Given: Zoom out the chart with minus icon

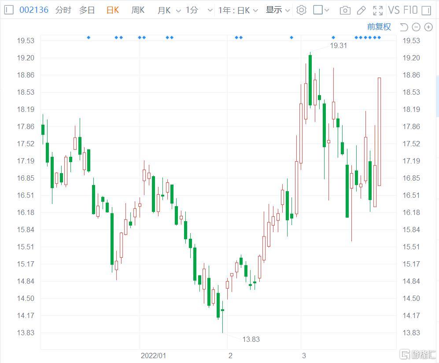Looking at the screenshot, I should coord(416,27).
